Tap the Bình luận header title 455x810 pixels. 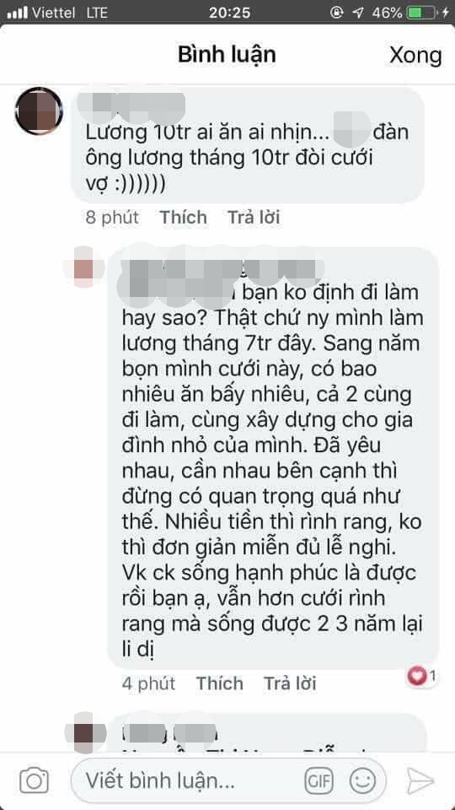[x=227, y=54]
